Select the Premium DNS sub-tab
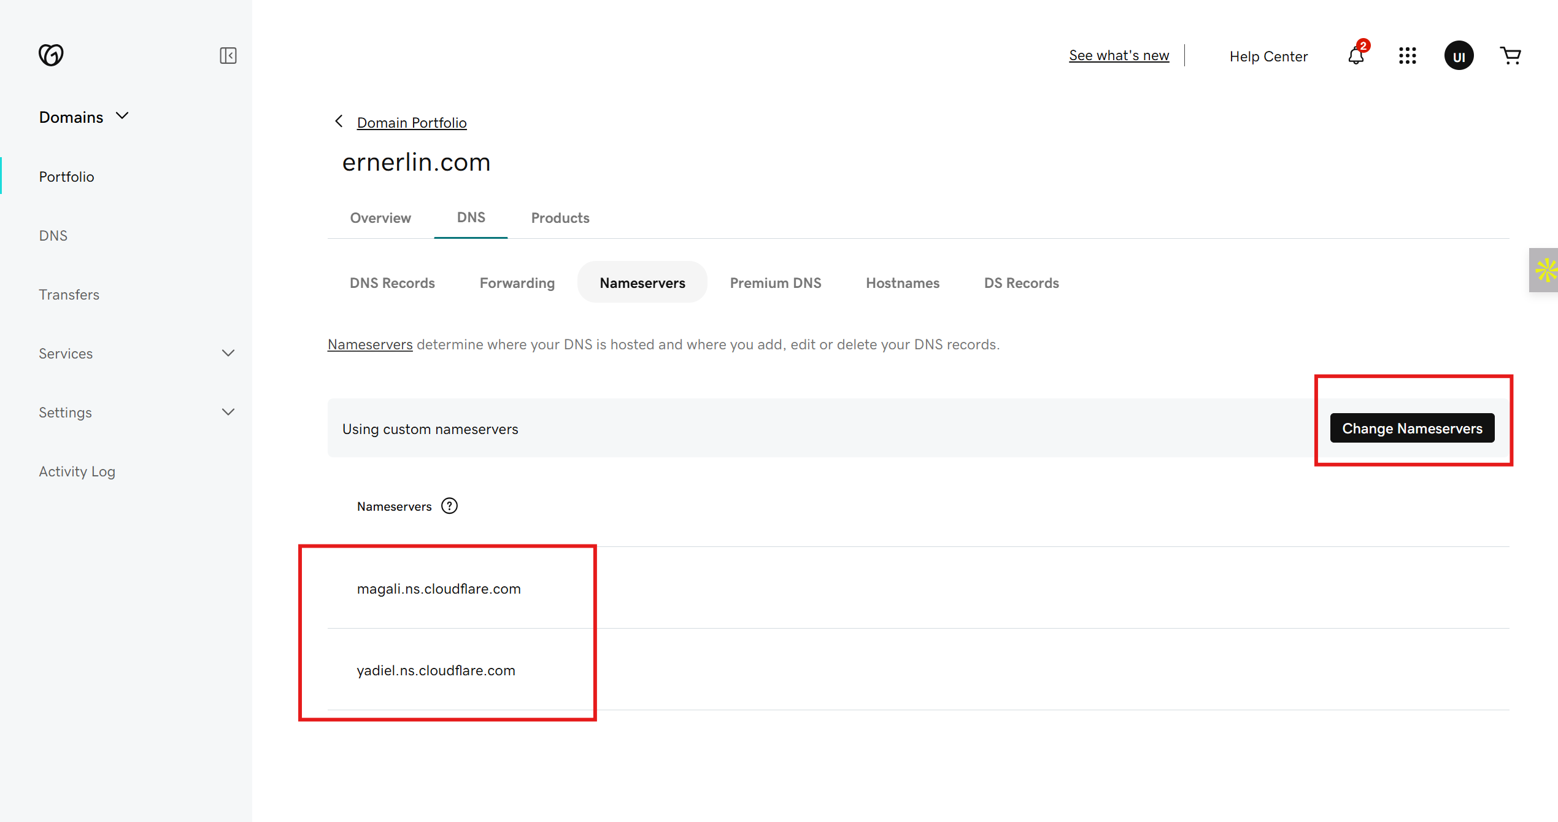Screen dimensions: 1558x822 point(775,283)
